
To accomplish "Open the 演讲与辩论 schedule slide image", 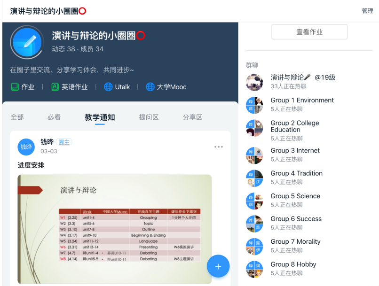I will [x=114, y=229].
